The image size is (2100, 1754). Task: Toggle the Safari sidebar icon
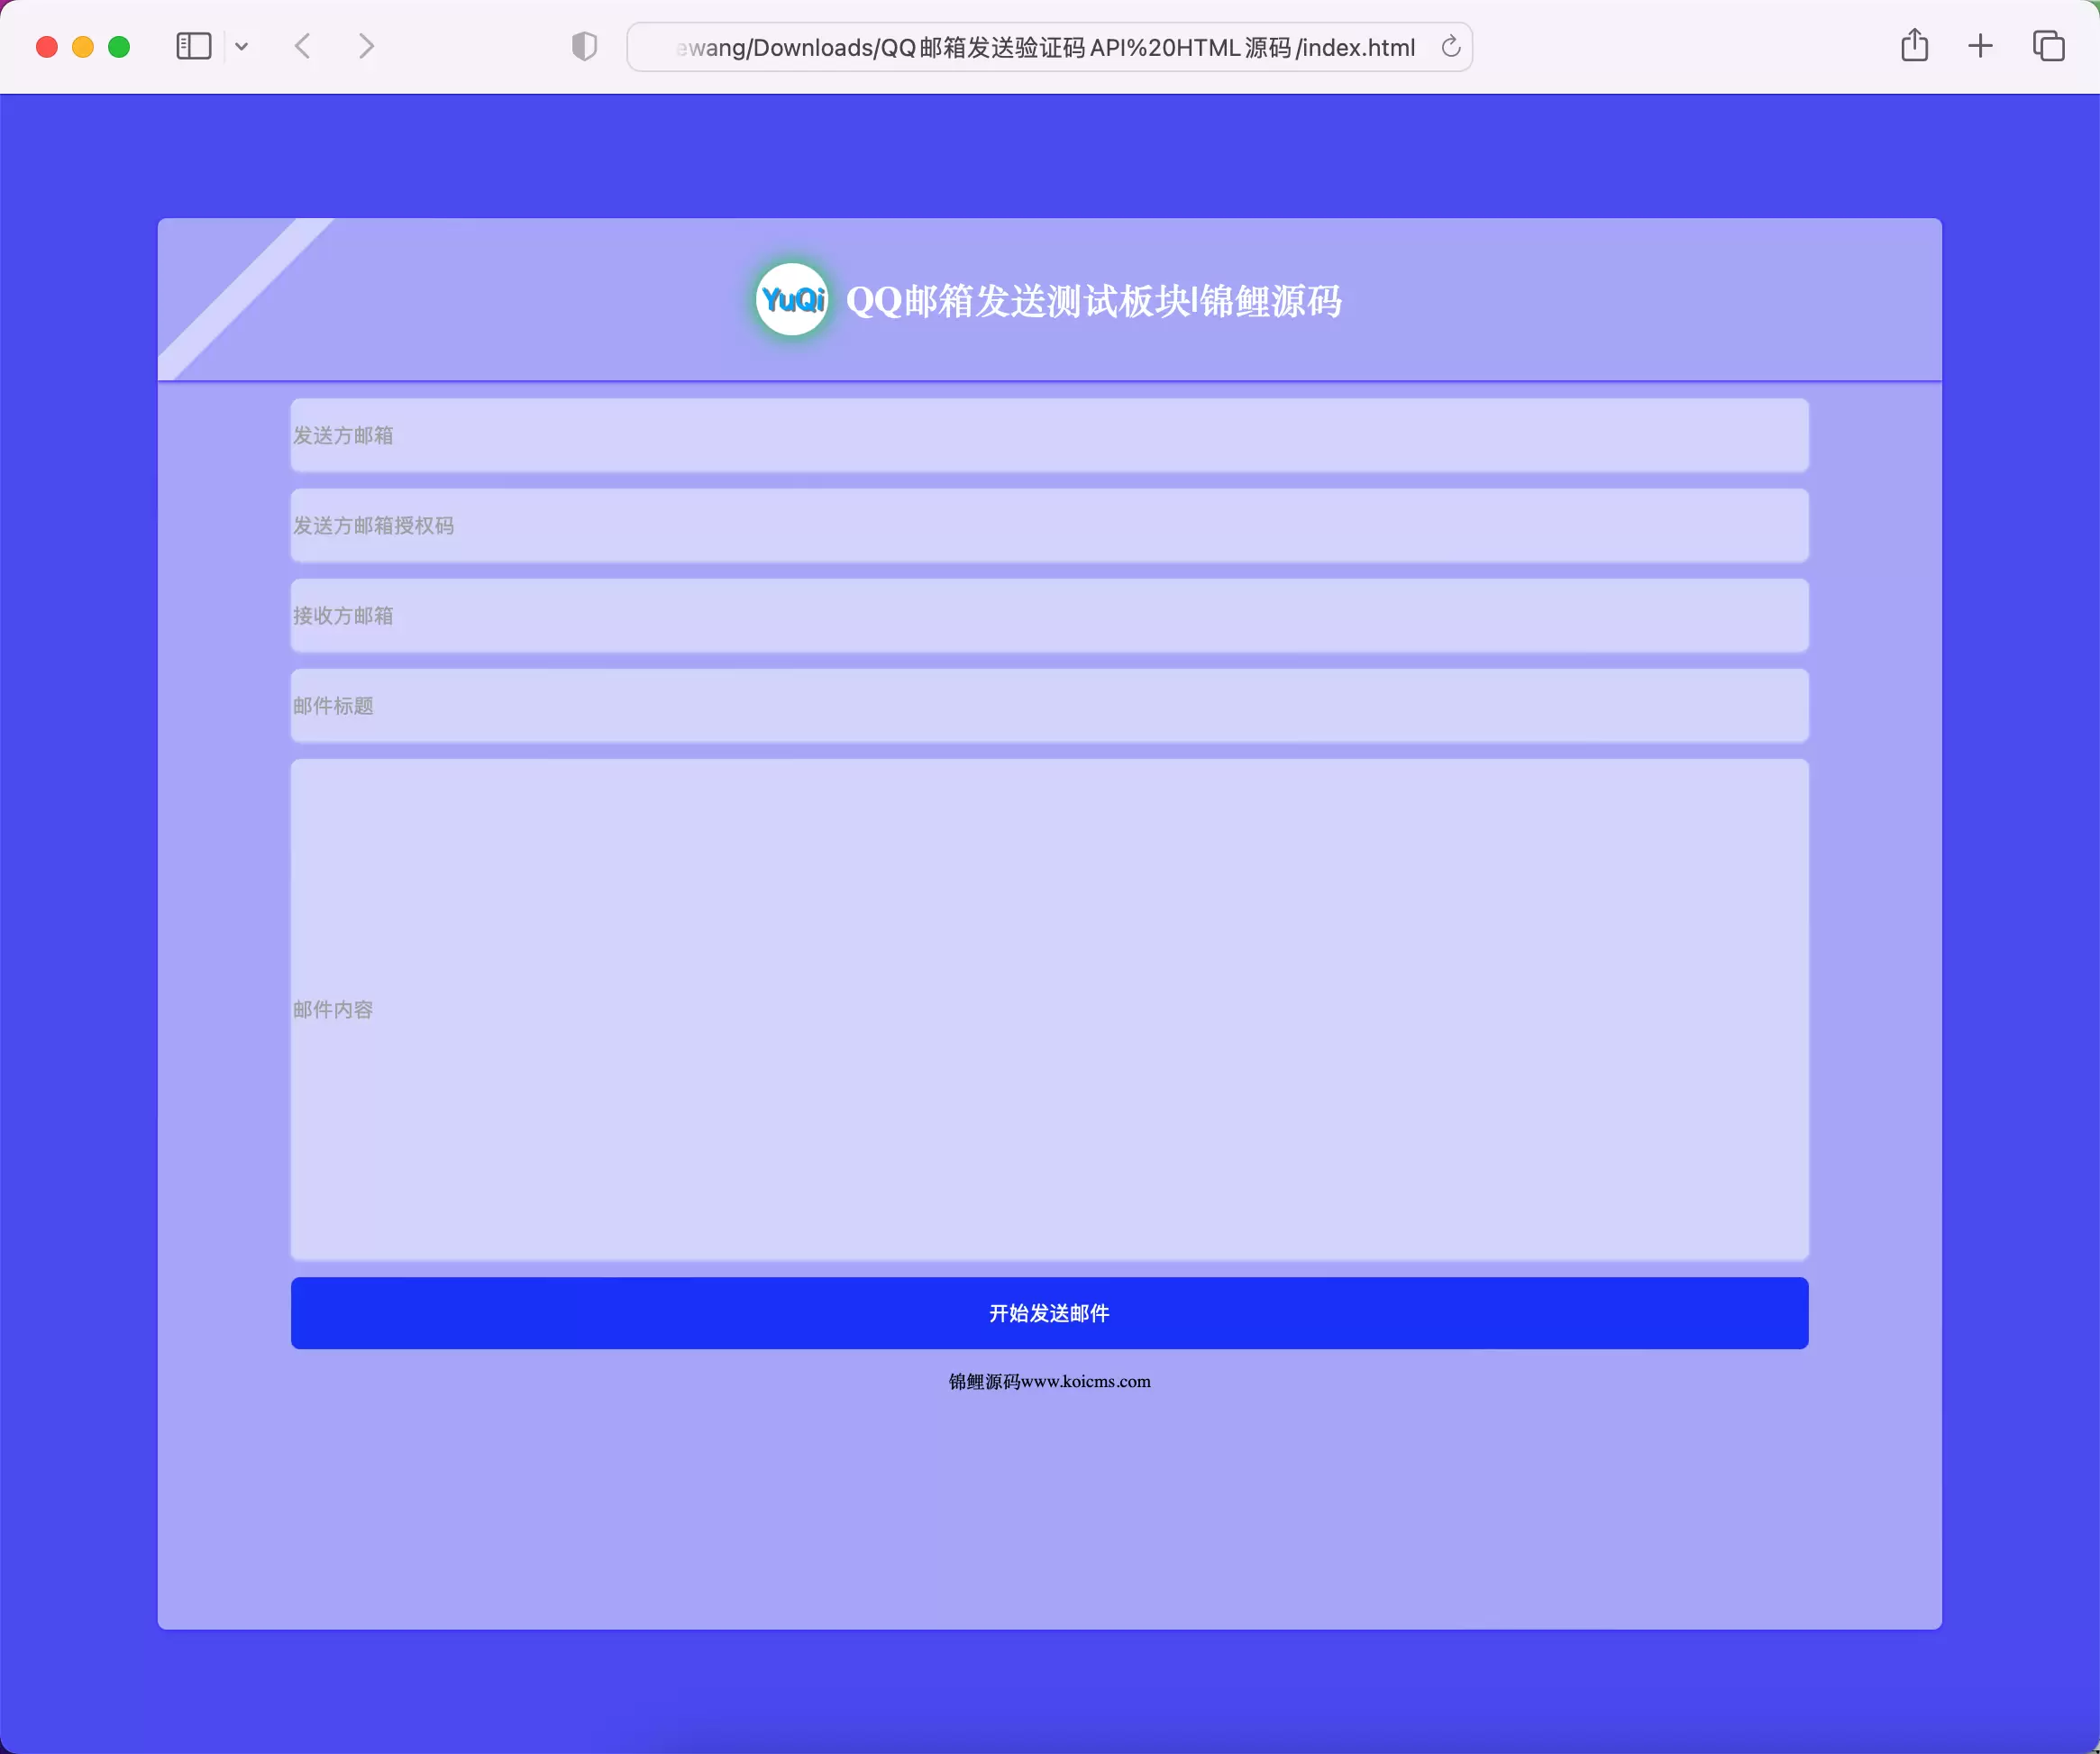(193, 46)
